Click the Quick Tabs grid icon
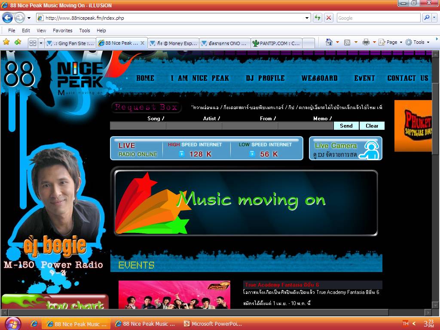This screenshot has width=440, height=330. pyautogui.click(x=33, y=43)
